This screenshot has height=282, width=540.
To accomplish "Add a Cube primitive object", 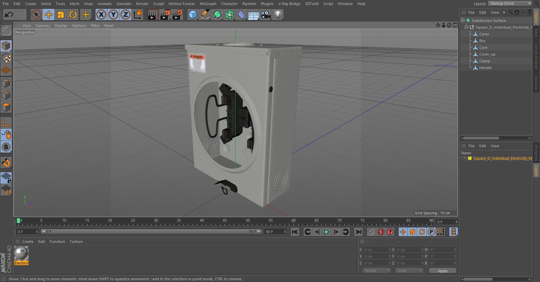I will point(193,14).
